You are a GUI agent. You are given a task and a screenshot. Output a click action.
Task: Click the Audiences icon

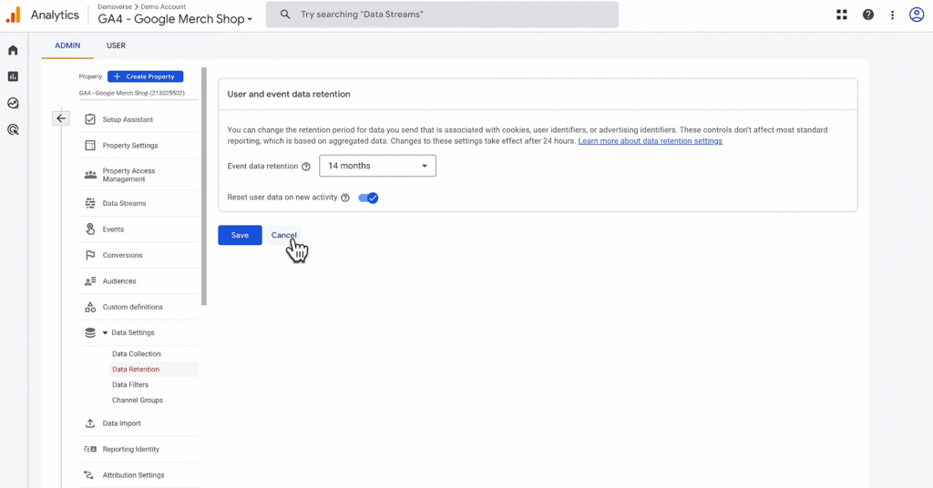90,281
